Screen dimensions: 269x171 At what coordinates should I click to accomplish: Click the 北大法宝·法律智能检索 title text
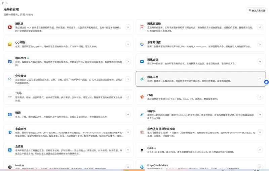161,129
